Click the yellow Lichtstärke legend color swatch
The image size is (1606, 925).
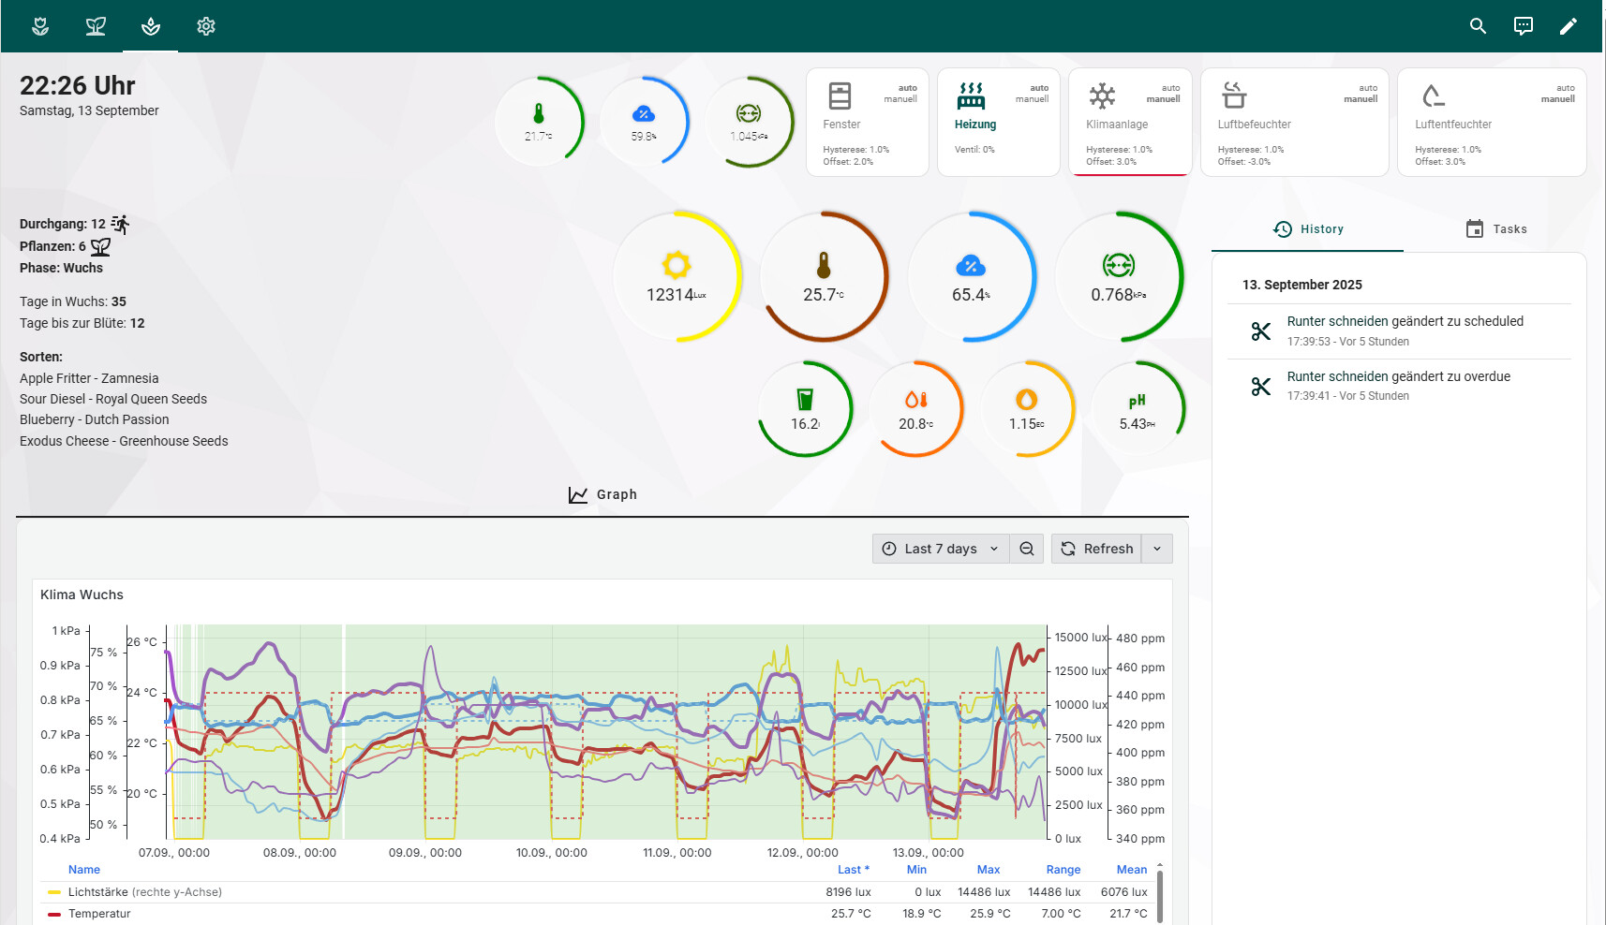[54, 892]
